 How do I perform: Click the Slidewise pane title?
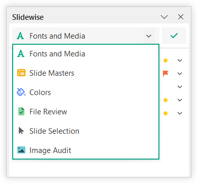point(28,17)
